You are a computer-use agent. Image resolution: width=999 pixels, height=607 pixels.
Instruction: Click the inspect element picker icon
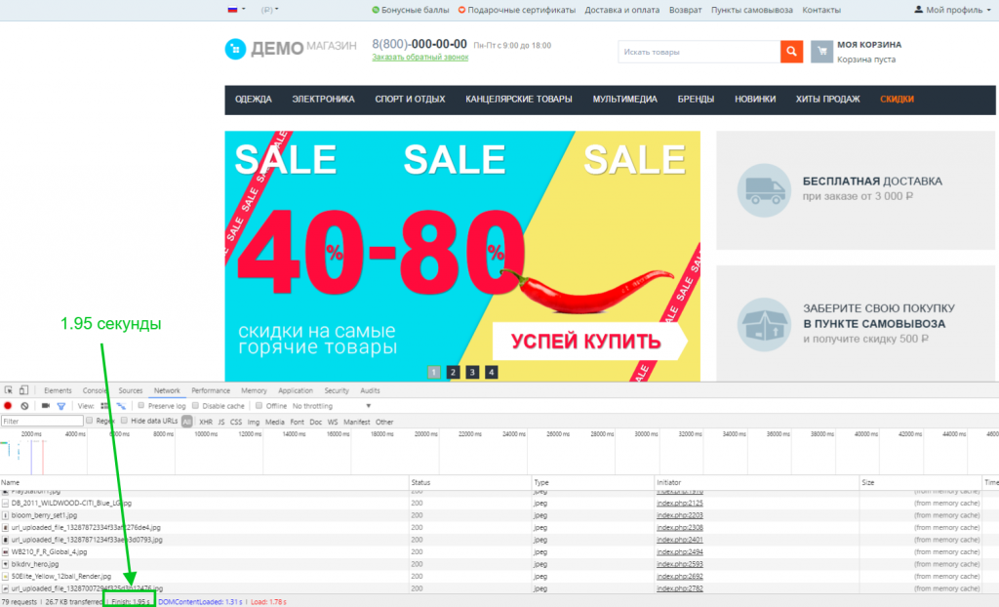[x=8, y=390]
